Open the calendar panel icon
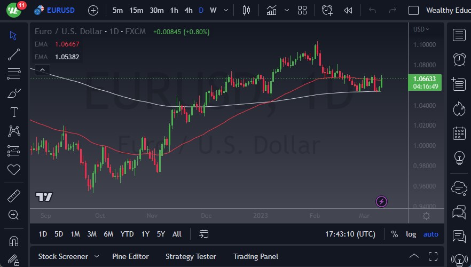This screenshot has width=471, height=267. 458,133
